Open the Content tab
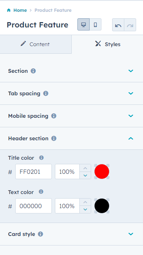Image resolution: width=143 pixels, height=255 pixels. tap(35, 44)
